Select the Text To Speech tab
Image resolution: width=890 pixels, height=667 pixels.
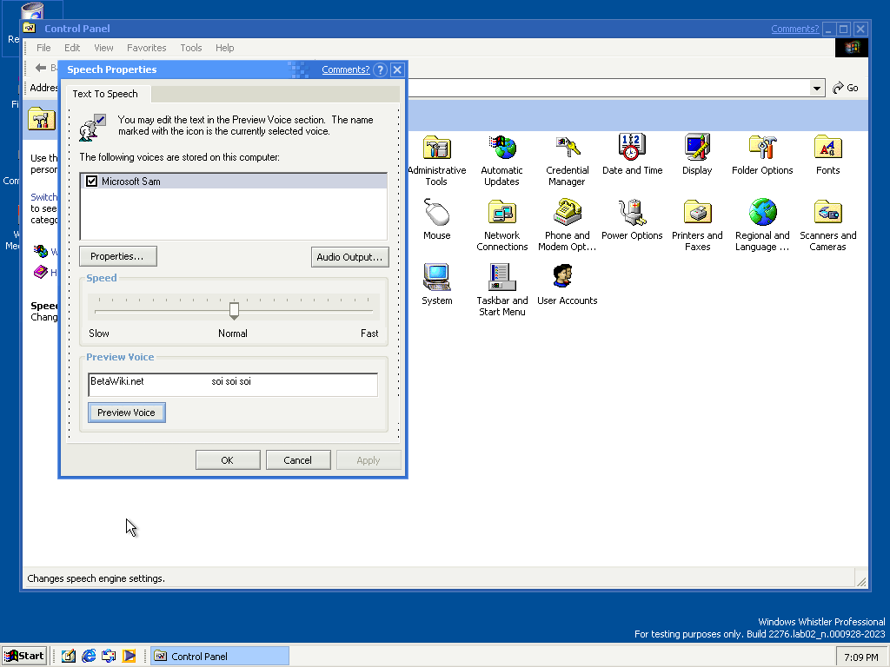[105, 94]
